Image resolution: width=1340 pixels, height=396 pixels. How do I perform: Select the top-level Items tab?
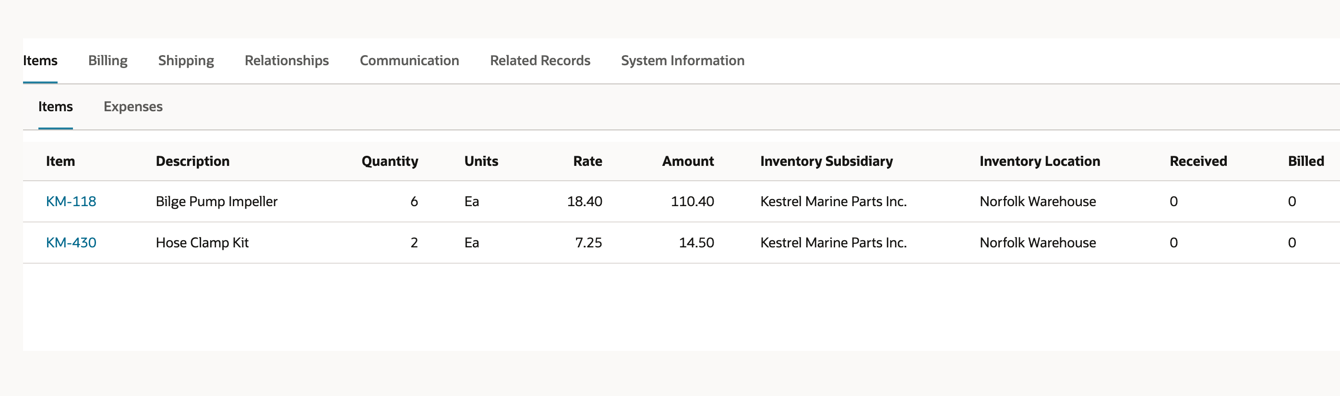tap(40, 61)
